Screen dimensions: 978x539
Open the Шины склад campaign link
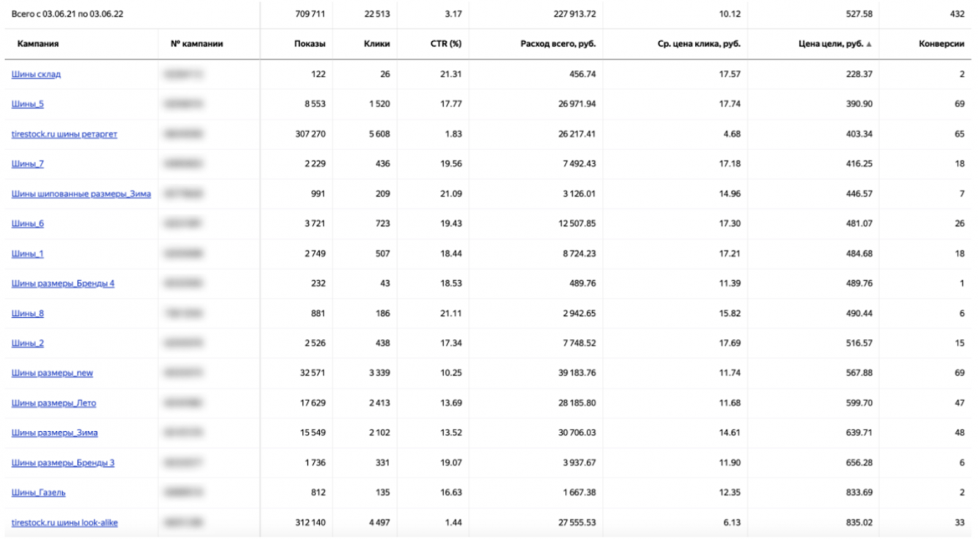[36, 74]
